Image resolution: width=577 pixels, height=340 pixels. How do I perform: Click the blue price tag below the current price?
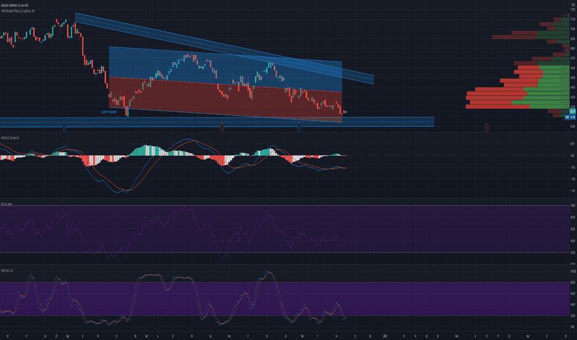point(570,117)
